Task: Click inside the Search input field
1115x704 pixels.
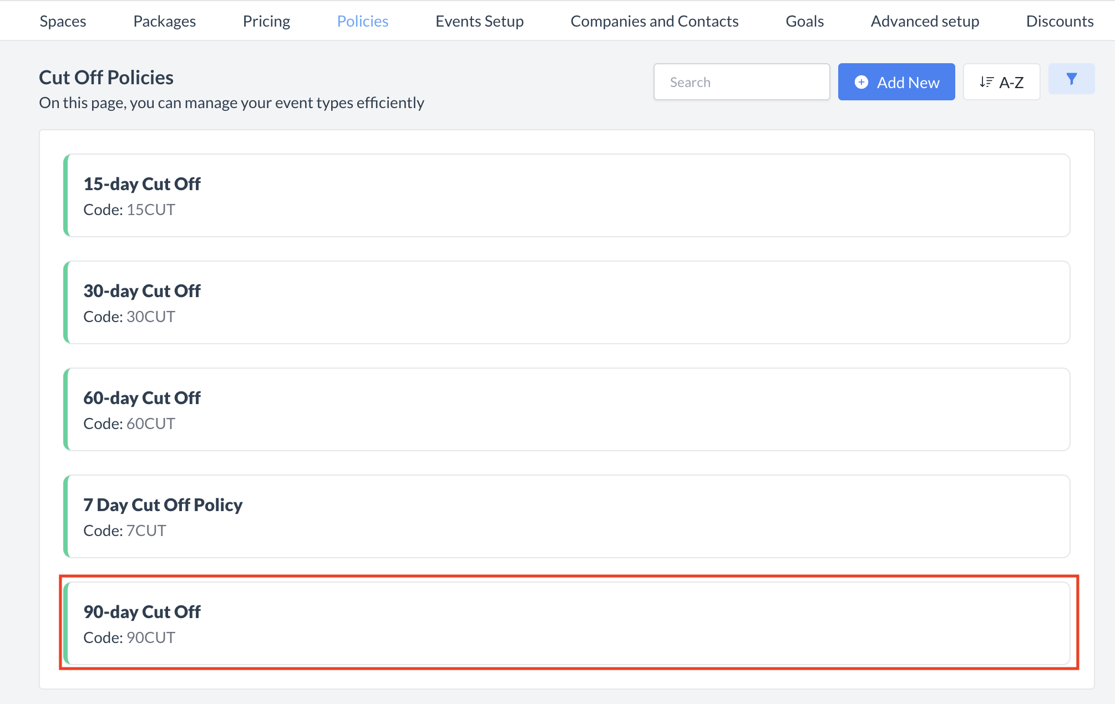Action: 742,81
